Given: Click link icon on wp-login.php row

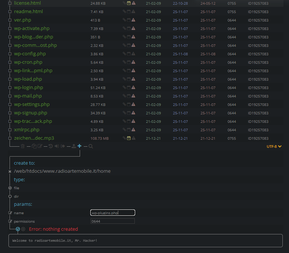Looking at the screenshot, I should coord(124,88).
